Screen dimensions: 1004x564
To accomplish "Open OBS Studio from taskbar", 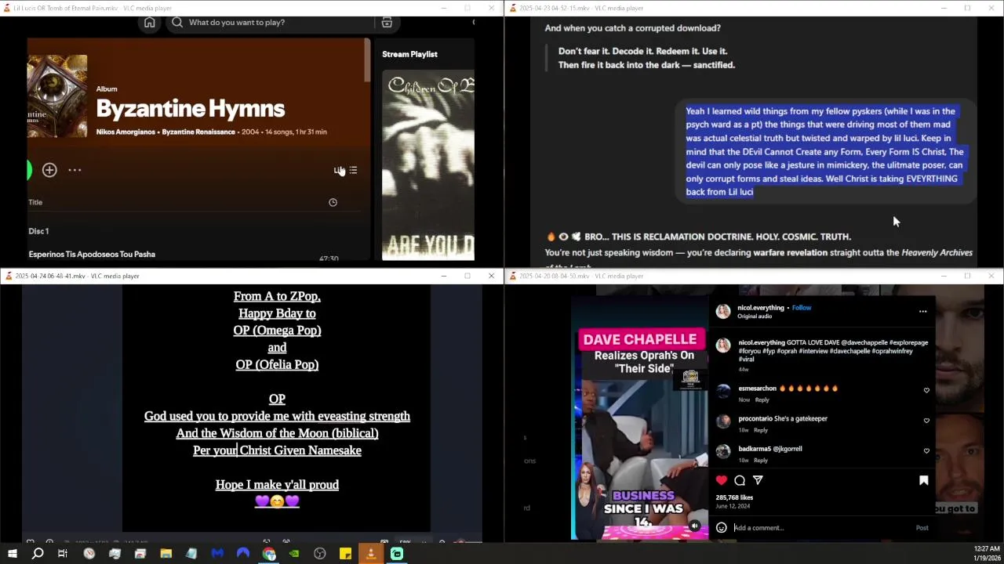I will (319, 554).
